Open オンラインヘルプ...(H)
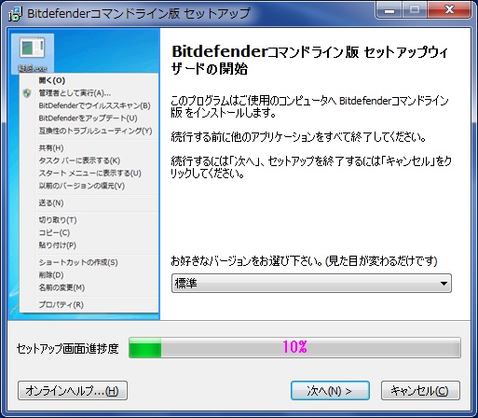This screenshot has width=478, height=418. pos(73,391)
